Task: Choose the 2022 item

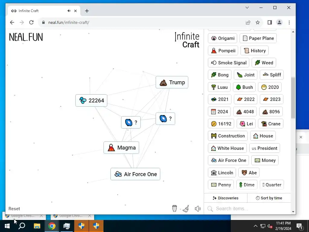Action: tap(246, 99)
